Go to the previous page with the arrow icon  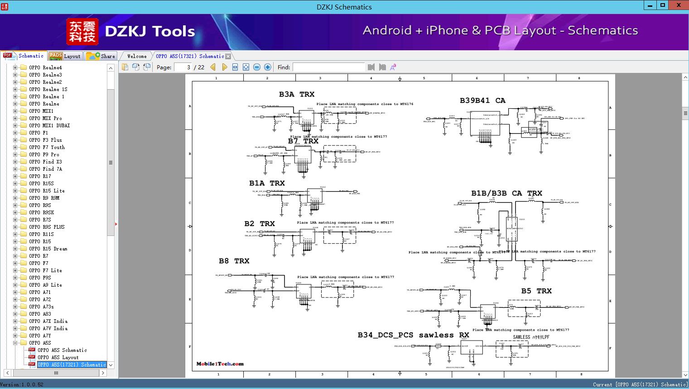click(213, 67)
